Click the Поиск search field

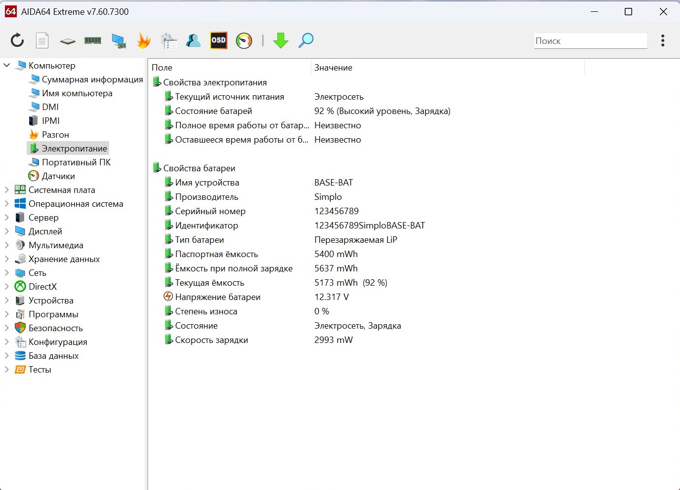pyautogui.click(x=590, y=41)
